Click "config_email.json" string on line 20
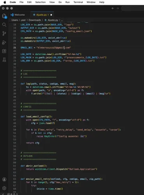 click(x=78, y=31)
